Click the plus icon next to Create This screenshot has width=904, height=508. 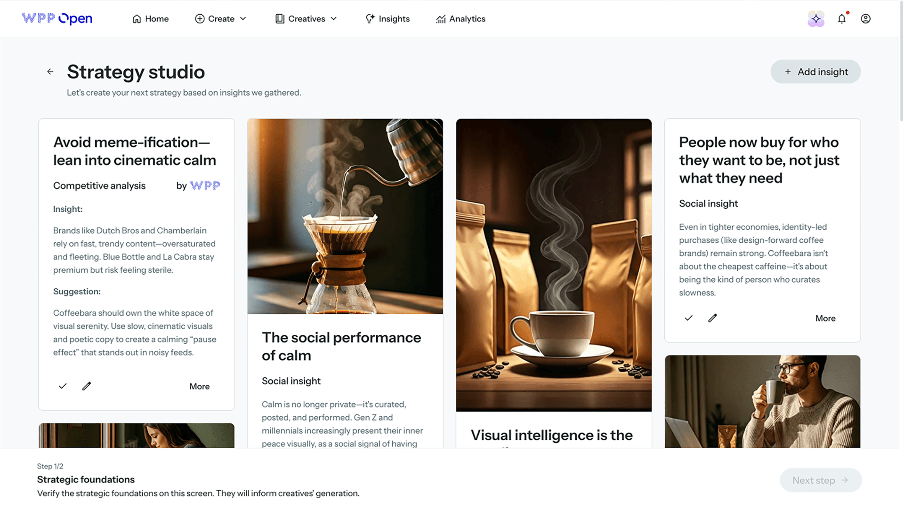[x=199, y=18]
